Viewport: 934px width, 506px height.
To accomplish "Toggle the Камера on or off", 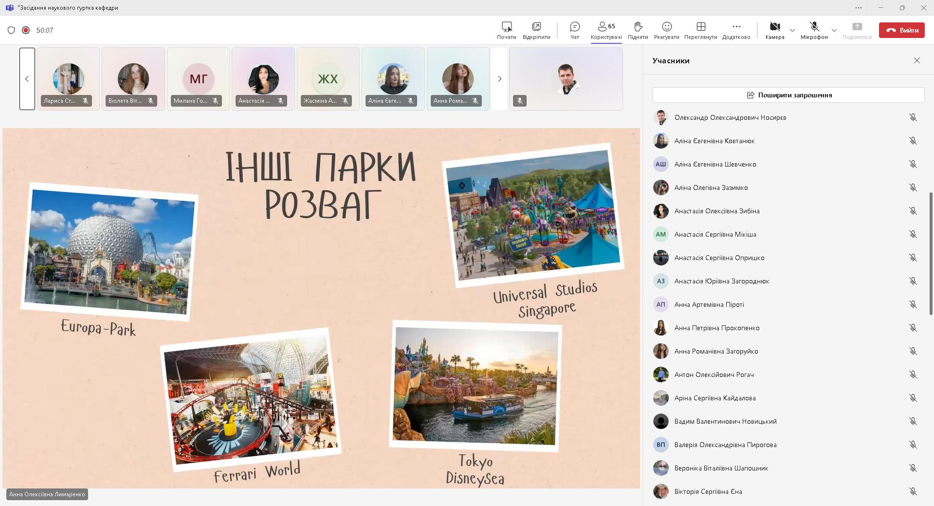I will pos(774,30).
